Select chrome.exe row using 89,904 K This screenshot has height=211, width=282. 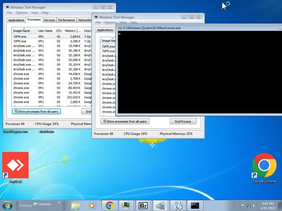51,88
